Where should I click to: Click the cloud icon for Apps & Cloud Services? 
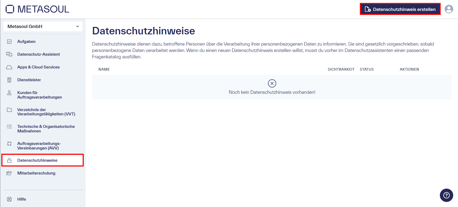[x=9, y=67]
